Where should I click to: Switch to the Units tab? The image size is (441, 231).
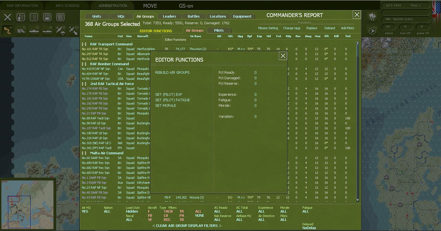tap(97, 16)
